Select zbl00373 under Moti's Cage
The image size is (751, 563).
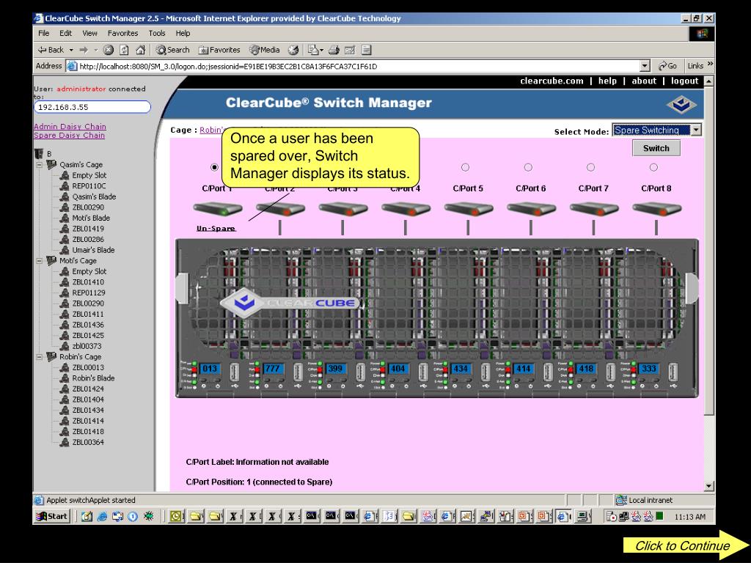click(87, 346)
